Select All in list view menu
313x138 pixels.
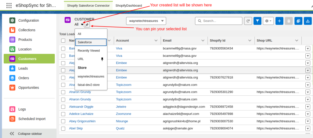point(91,34)
